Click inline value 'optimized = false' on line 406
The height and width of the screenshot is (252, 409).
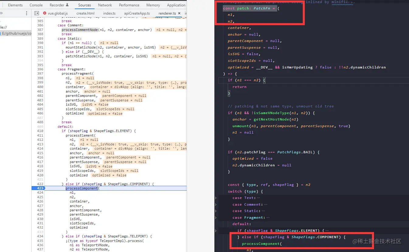[x=105, y=114]
